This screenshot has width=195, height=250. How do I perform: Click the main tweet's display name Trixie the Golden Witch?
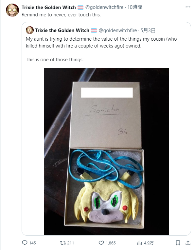(48, 7)
